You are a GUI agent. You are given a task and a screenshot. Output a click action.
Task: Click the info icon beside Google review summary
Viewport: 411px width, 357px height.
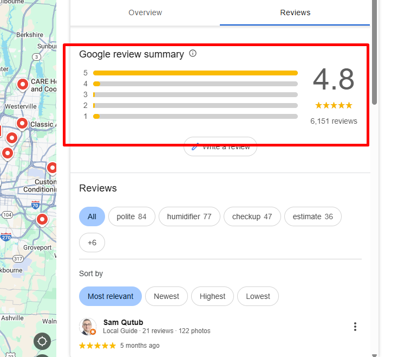pos(193,54)
